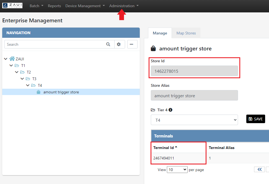Go to first page of terminals
Image resolution: width=269 pixels, height=184 pixels.
point(259,170)
